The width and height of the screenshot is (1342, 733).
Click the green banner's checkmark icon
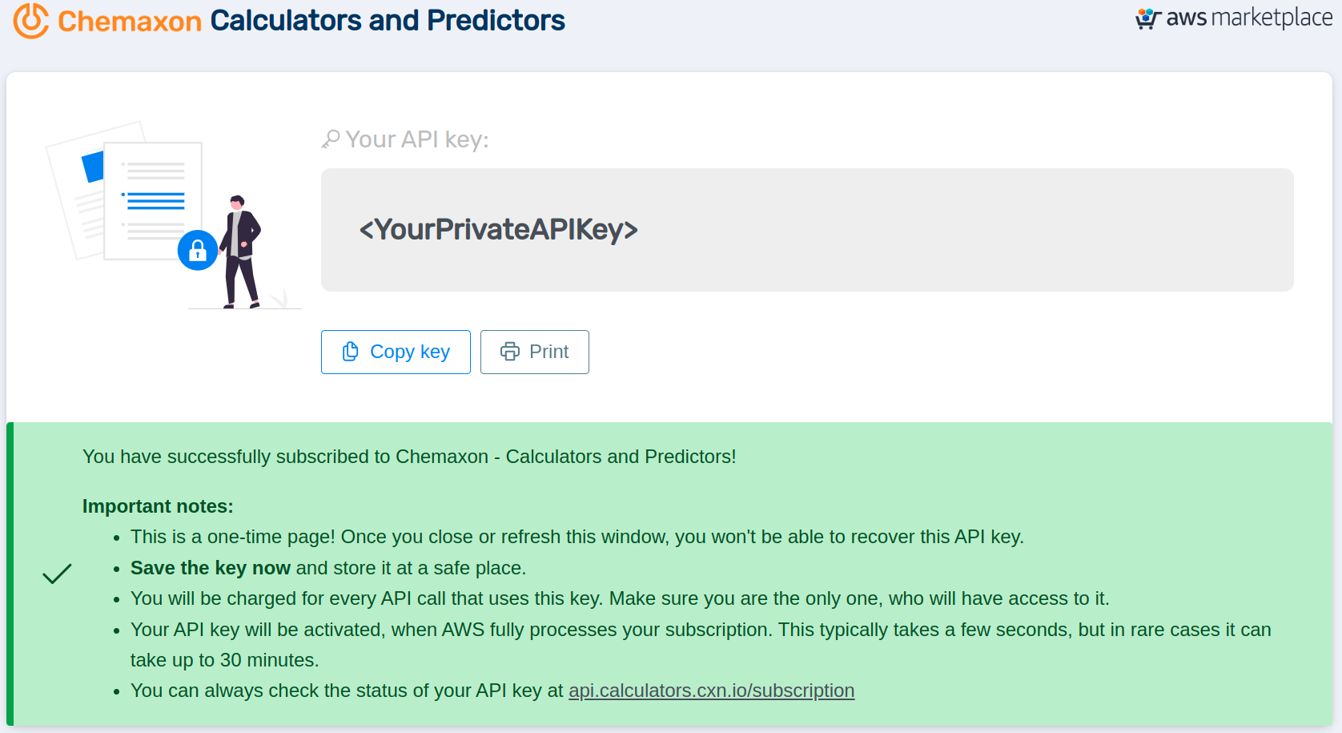tap(57, 574)
